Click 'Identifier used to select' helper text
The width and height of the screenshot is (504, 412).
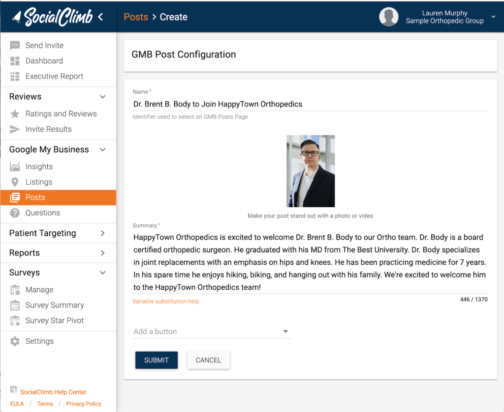click(x=190, y=117)
